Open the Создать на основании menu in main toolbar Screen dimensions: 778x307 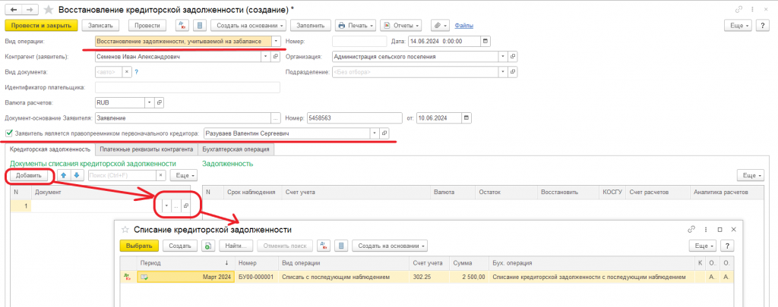[x=249, y=25]
